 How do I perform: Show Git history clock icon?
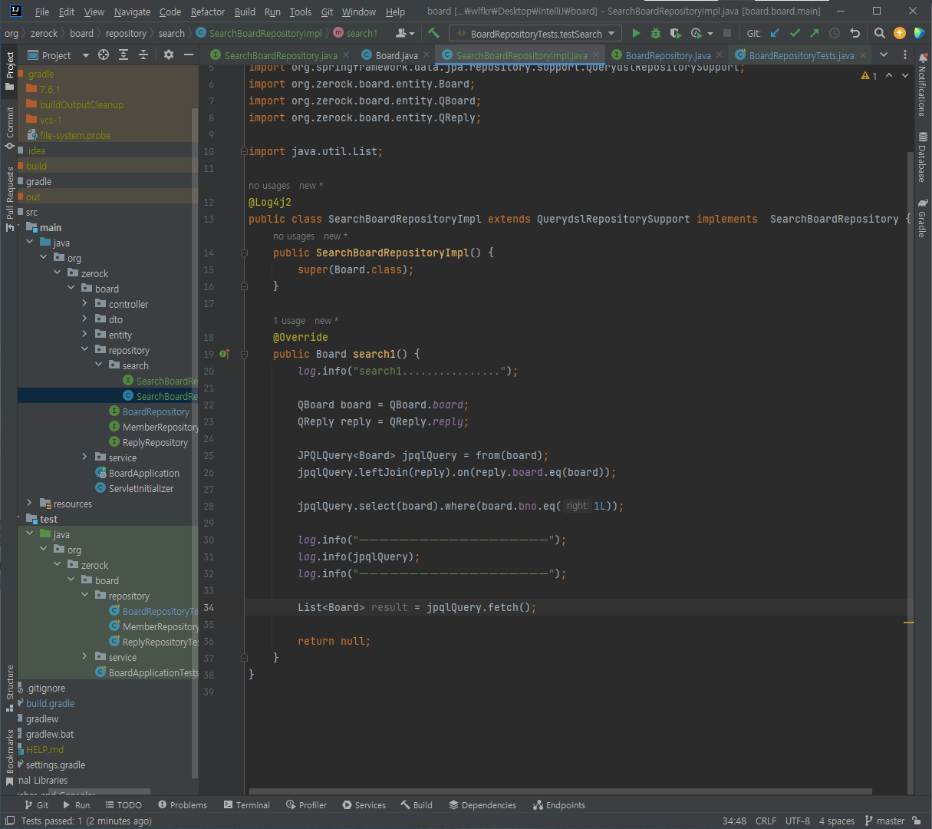835,33
